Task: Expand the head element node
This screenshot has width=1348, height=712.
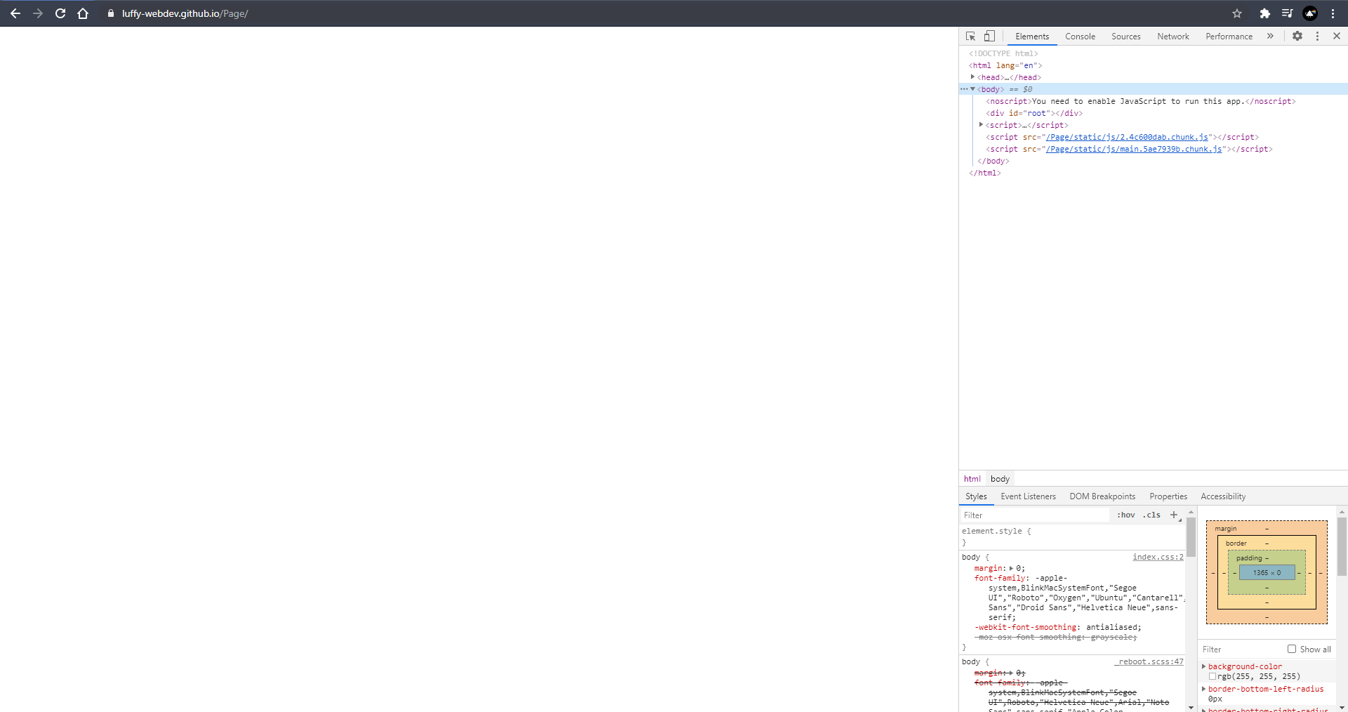Action: [x=972, y=77]
